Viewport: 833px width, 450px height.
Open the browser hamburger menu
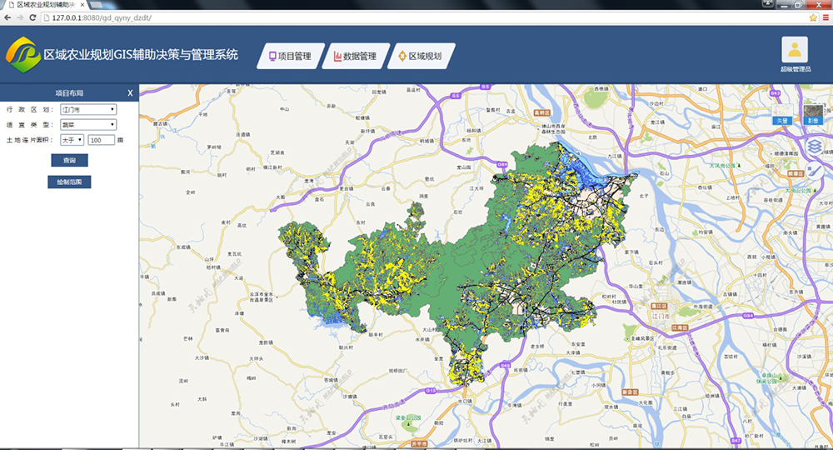[826, 17]
